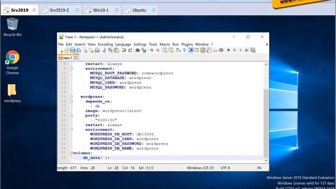Viewport: 336px width, 189px height.
Task: Click the Copy toolbar icon
Action: (111, 50)
